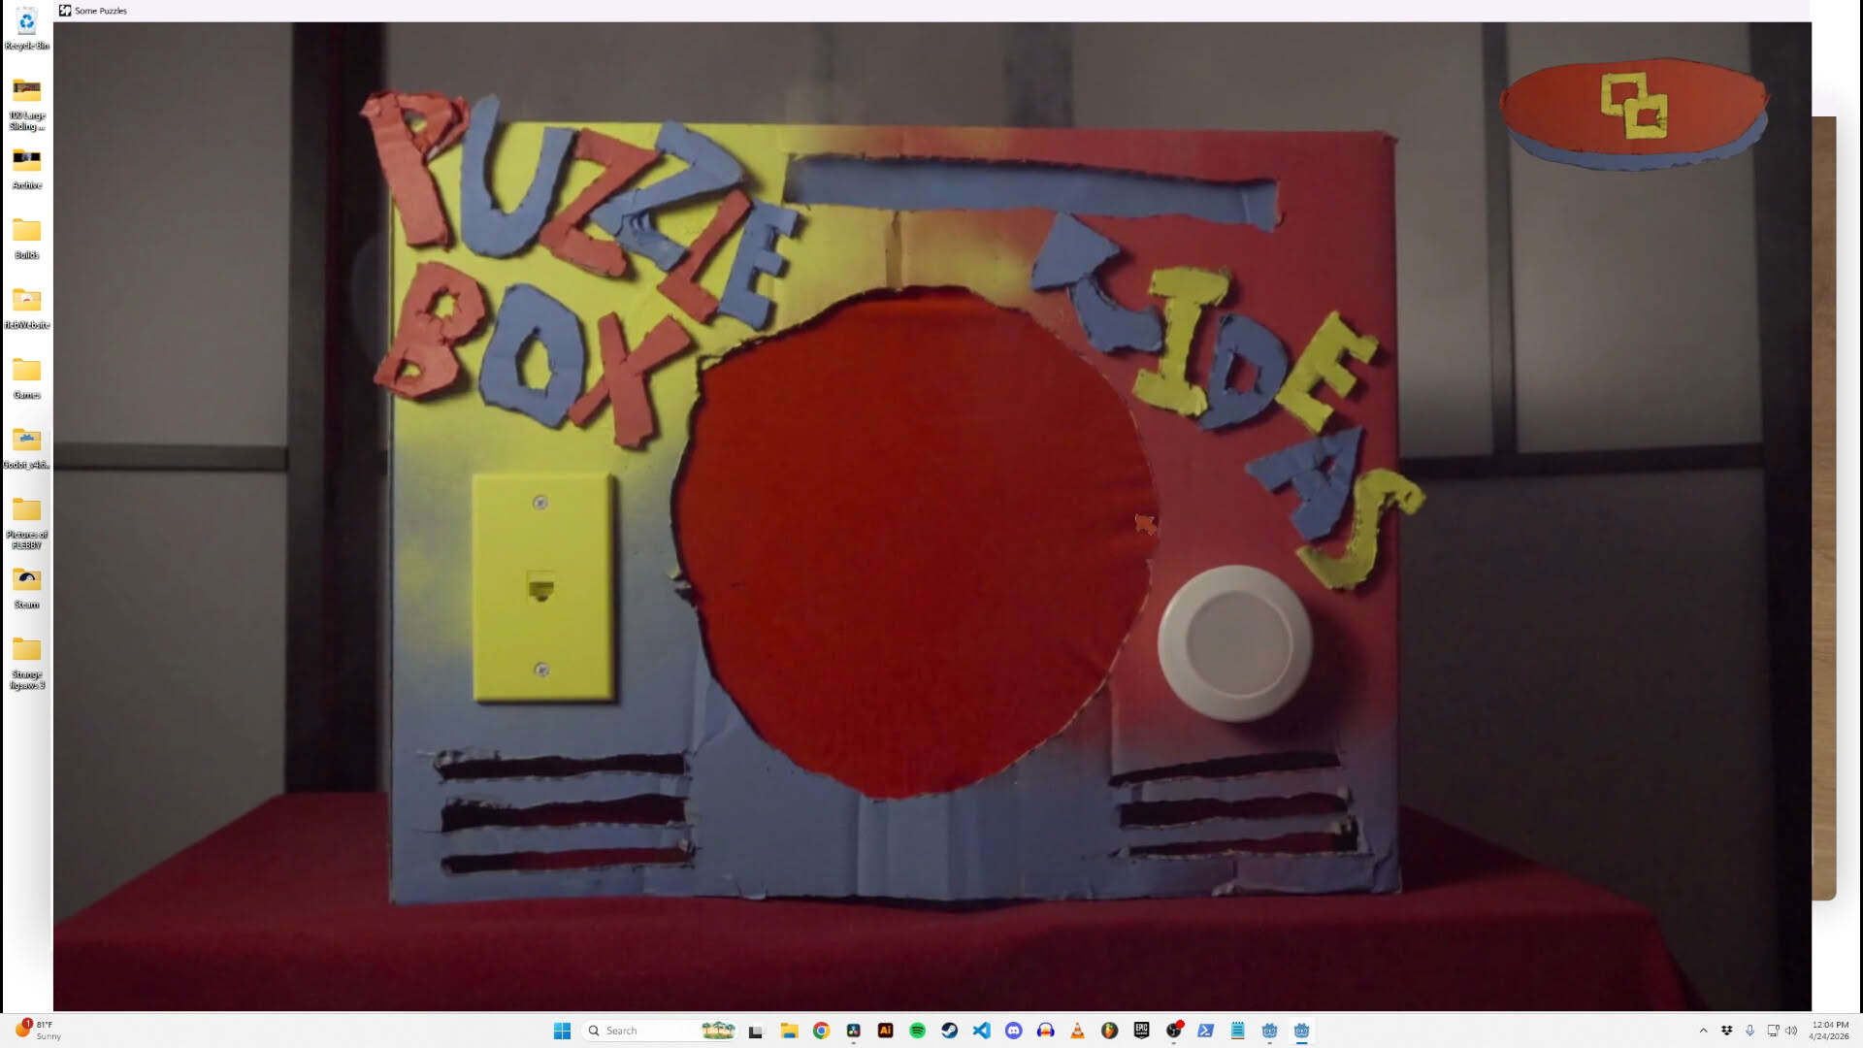Click the yellow phone jack wall plate
This screenshot has height=1048, width=1863.
coord(543,586)
